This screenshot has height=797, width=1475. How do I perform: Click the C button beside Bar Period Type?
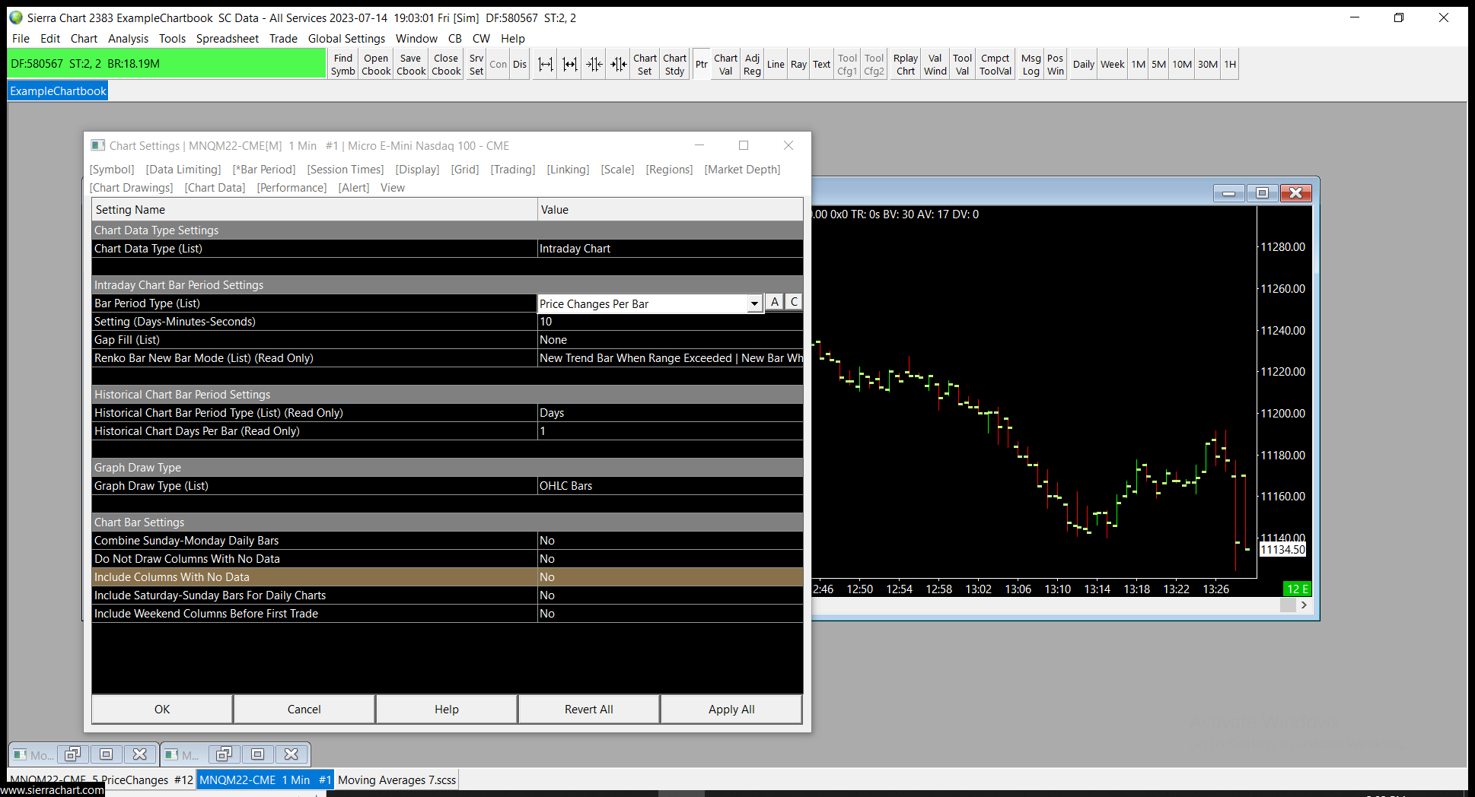point(794,302)
